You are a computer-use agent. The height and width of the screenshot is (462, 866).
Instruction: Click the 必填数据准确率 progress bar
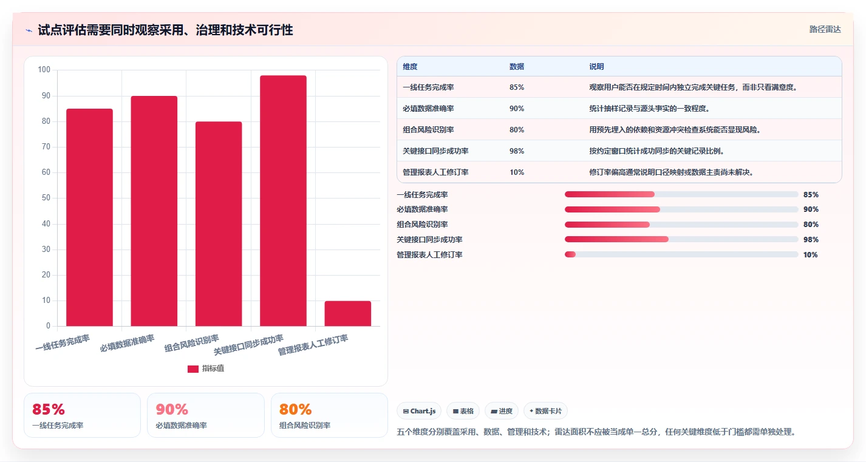pyautogui.click(x=681, y=209)
